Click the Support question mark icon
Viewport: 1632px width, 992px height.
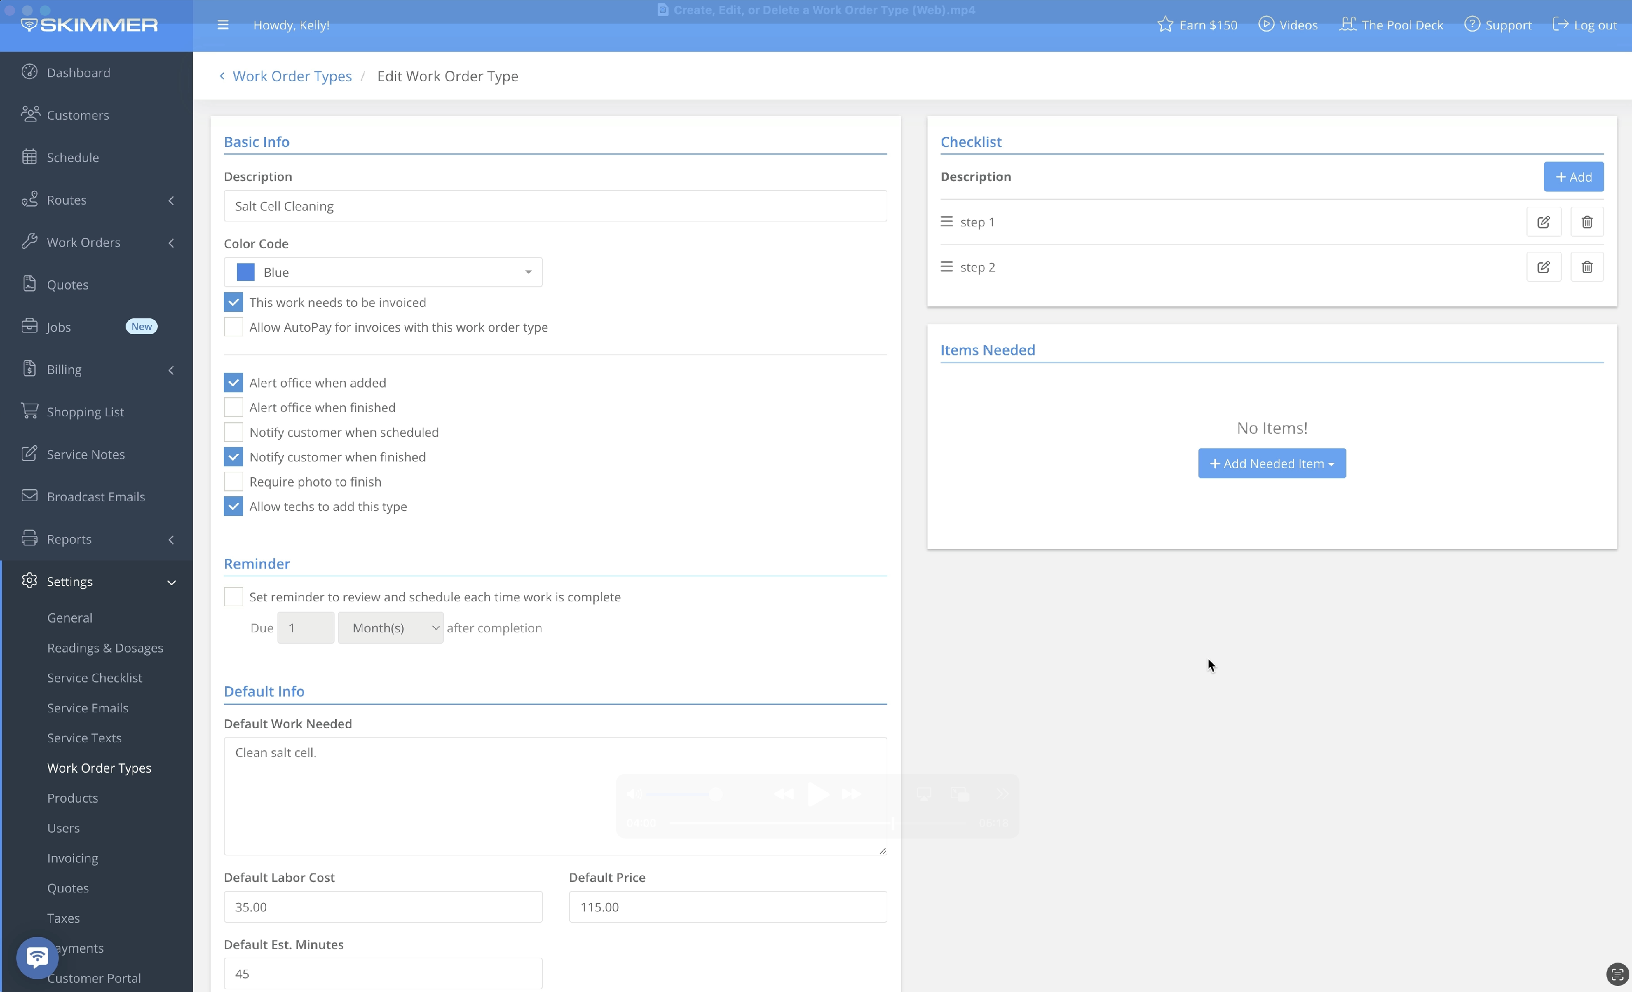point(1472,24)
